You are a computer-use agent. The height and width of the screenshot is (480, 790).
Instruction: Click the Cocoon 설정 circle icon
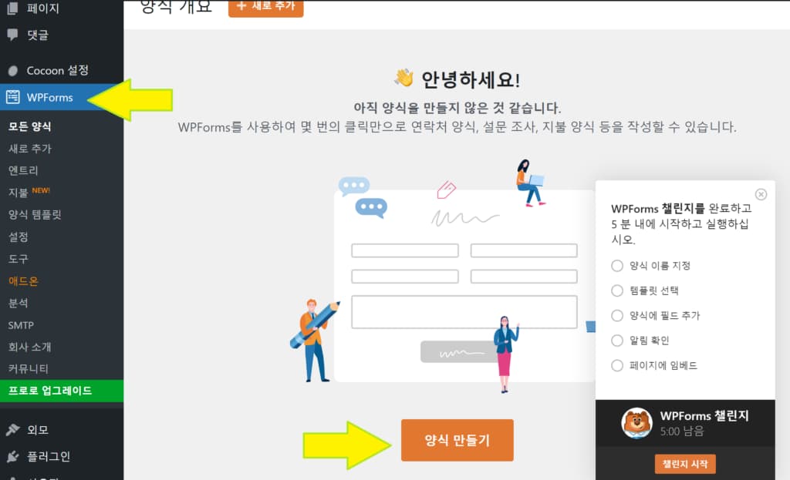click(x=13, y=71)
